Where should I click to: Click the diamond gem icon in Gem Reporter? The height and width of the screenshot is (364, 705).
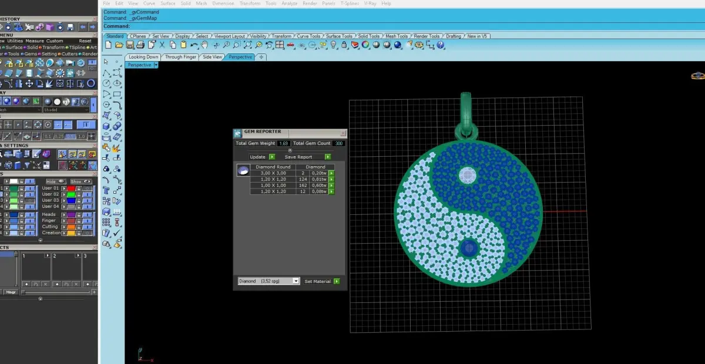(242, 170)
